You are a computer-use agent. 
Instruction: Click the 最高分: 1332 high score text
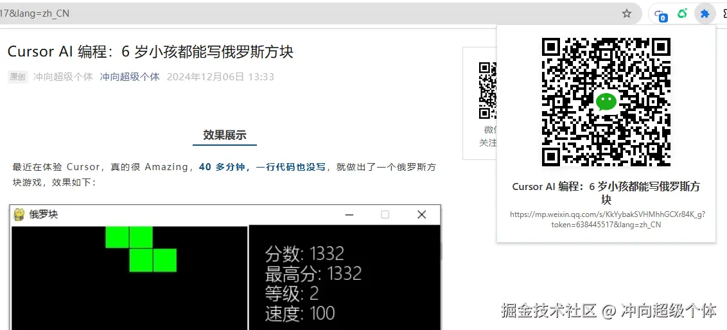tap(313, 274)
